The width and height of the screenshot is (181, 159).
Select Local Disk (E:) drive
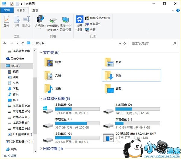pos(71,123)
